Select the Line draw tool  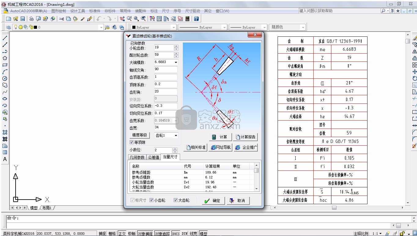[x=5, y=38]
